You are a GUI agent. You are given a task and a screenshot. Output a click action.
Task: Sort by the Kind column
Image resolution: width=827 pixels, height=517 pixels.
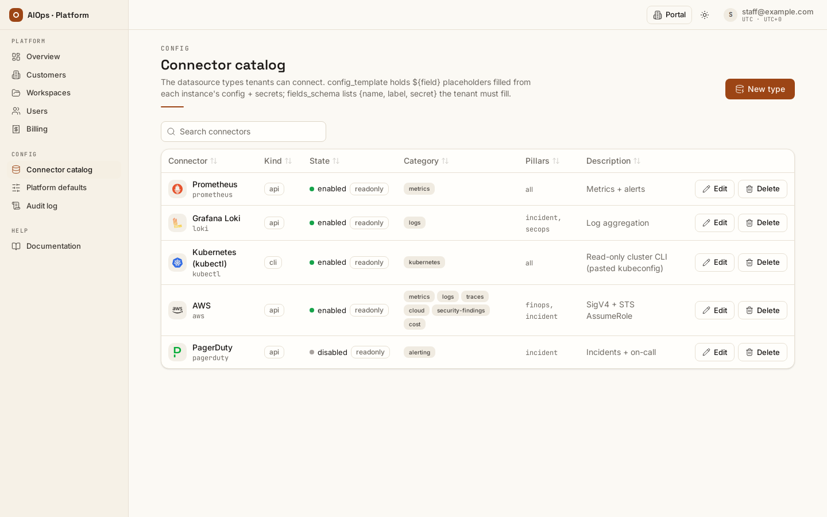[x=278, y=161]
